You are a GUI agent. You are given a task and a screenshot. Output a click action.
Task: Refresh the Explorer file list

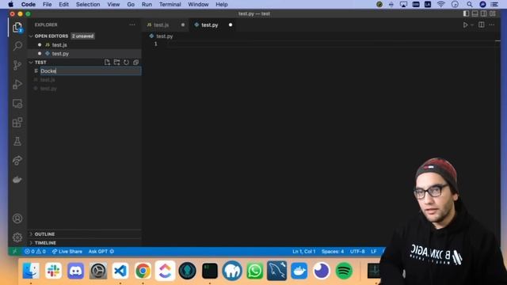(x=126, y=63)
